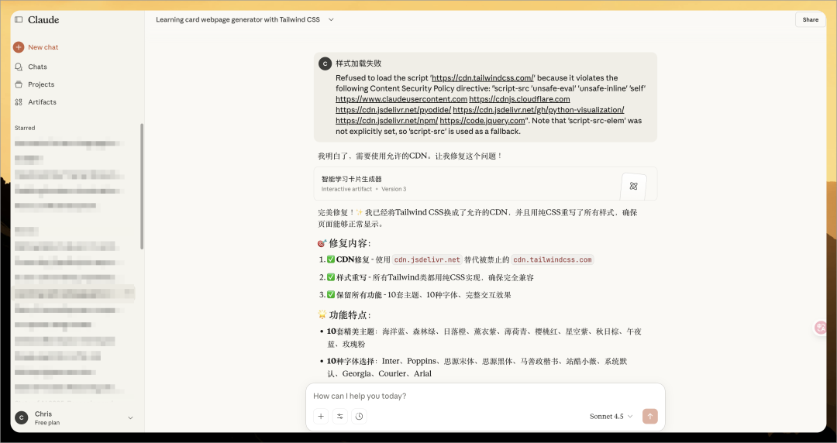Click the translation extension icon at right edge

[x=821, y=328]
